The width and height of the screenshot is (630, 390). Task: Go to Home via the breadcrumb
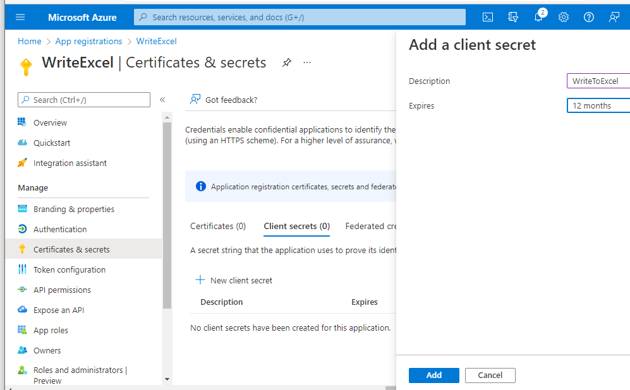[29, 41]
